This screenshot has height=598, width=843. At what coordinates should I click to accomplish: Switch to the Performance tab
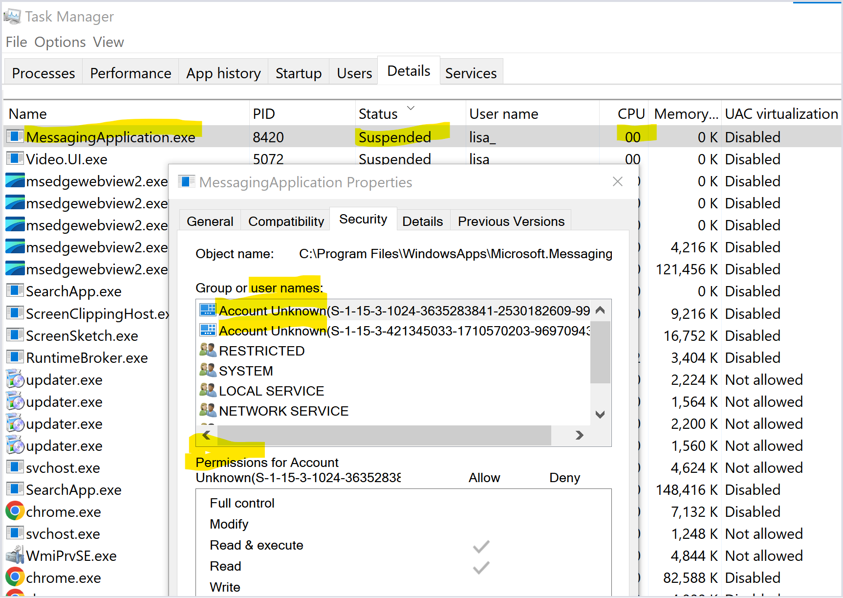tap(130, 73)
